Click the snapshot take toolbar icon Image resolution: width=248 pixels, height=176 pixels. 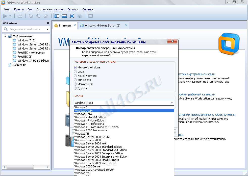(x=31, y=16)
